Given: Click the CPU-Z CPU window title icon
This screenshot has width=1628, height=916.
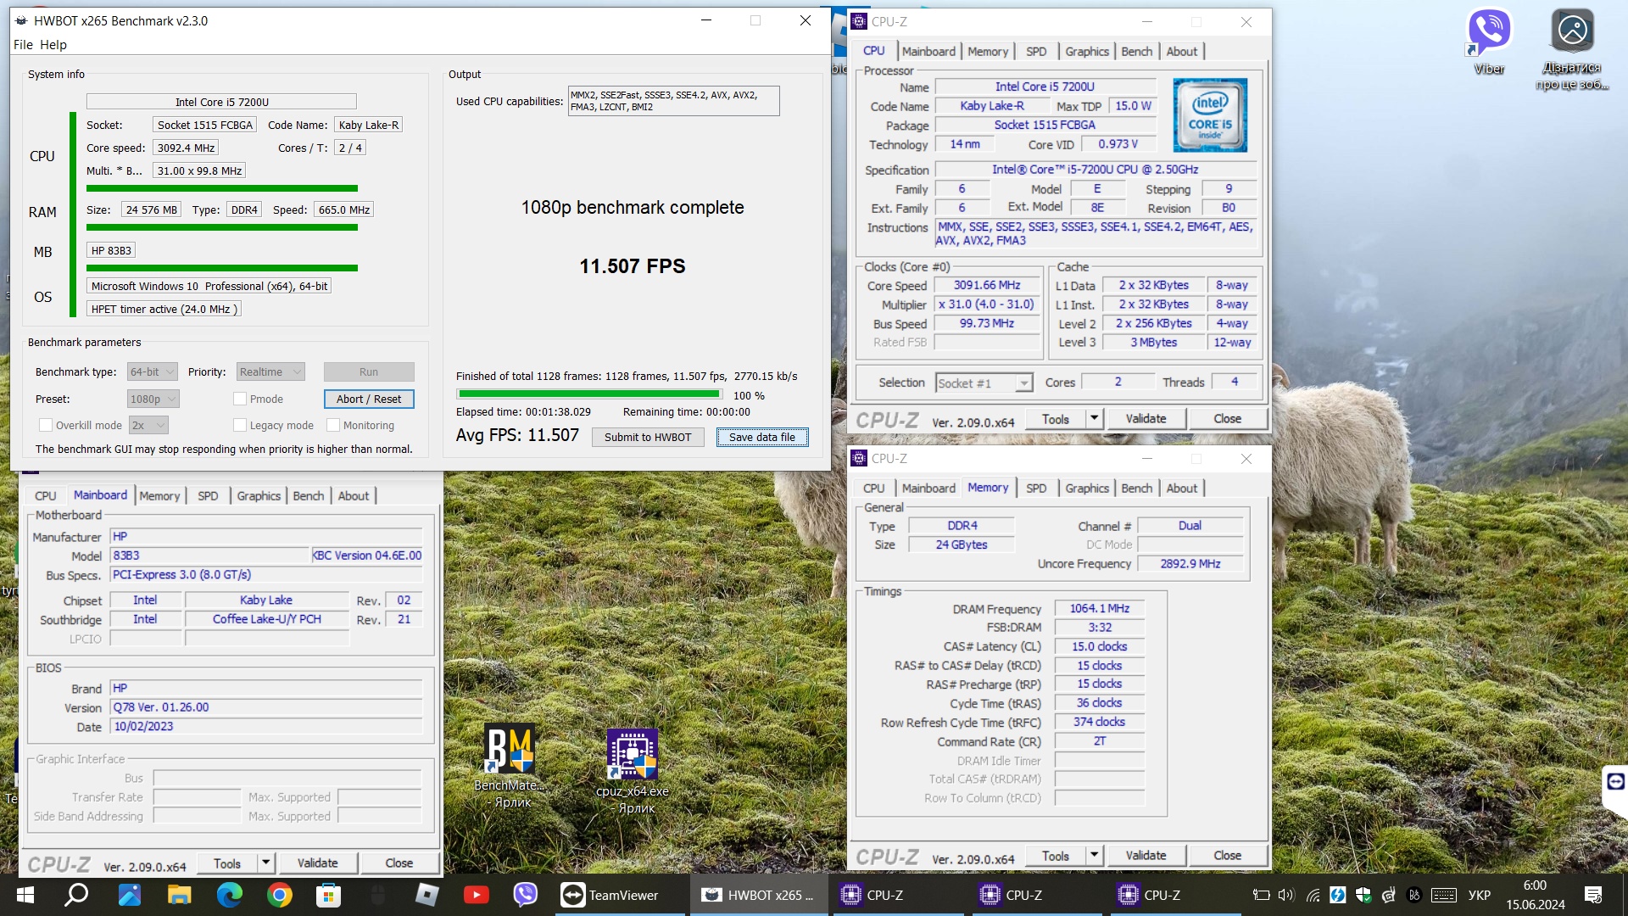Looking at the screenshot, I should 859,21.
